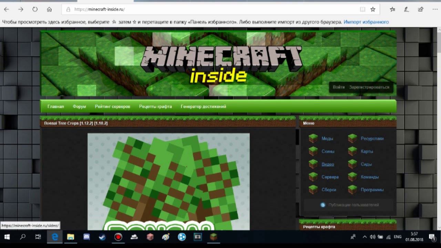Open Steam from the taskbar
Image resolution: width=441 pixels, height=248 pixels.
click(102, 237)
